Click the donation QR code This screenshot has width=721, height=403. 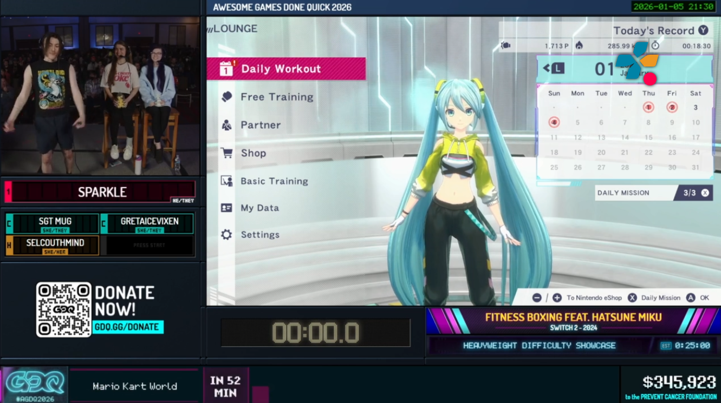pyautogui.click(x=63, y=309)
